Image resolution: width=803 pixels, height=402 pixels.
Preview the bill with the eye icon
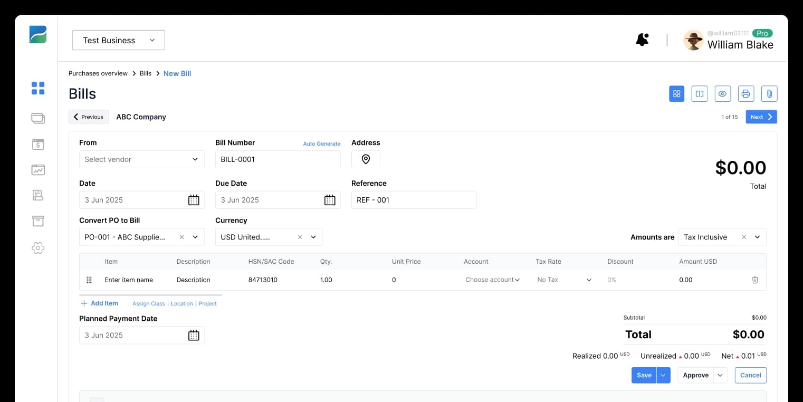(x=722, y=93)
